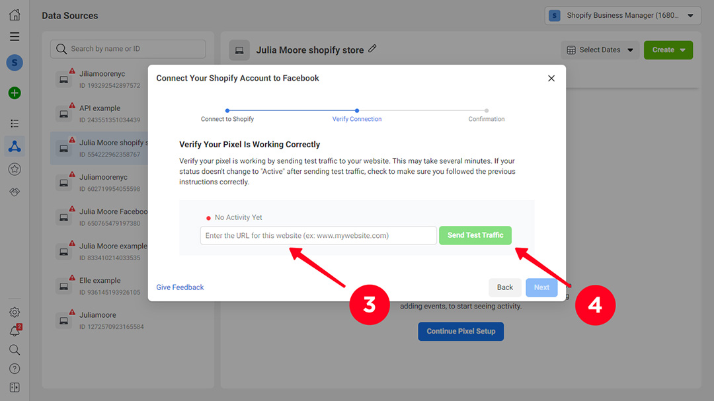Click the device icon for the API example row
714x401 pixels.
[x=63, y=114]
